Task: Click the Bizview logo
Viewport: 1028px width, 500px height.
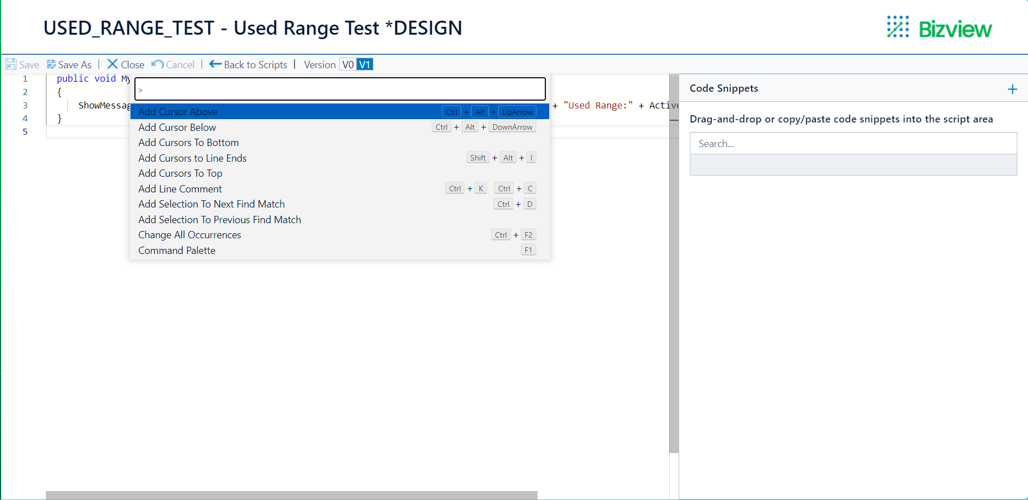Action: tap(939, 27)
